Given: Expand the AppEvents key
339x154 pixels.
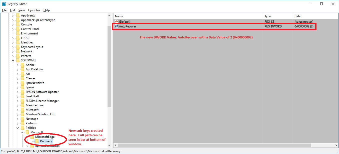Looking at the screenshot, I should pos(13,15).
